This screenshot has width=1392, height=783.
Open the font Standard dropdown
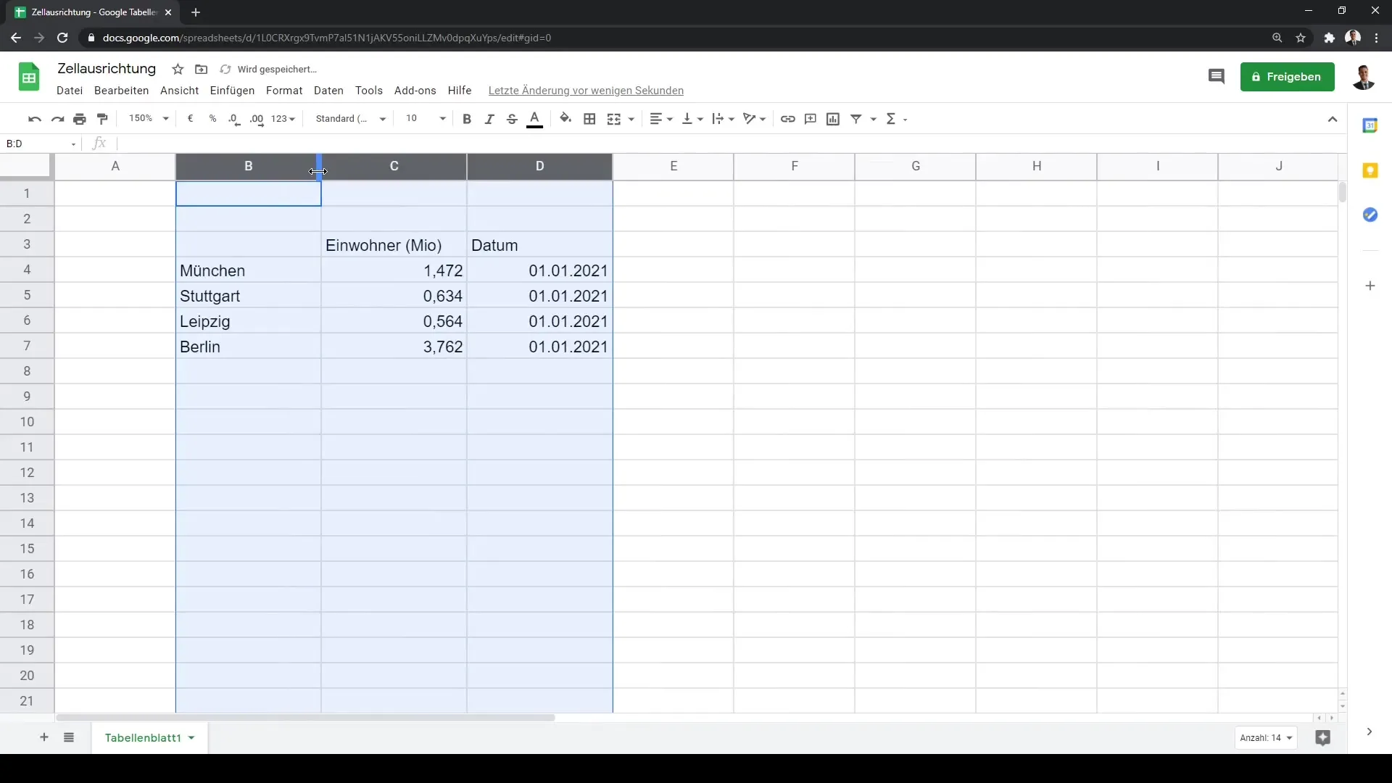click(351, 119)
